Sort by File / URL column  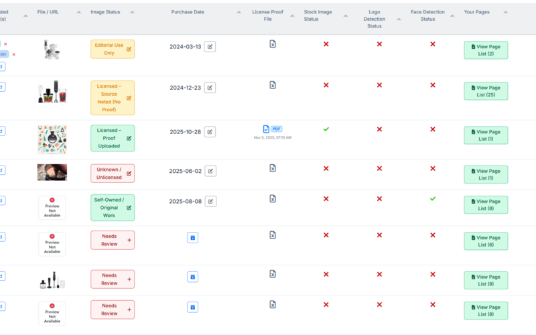(79, 12)
